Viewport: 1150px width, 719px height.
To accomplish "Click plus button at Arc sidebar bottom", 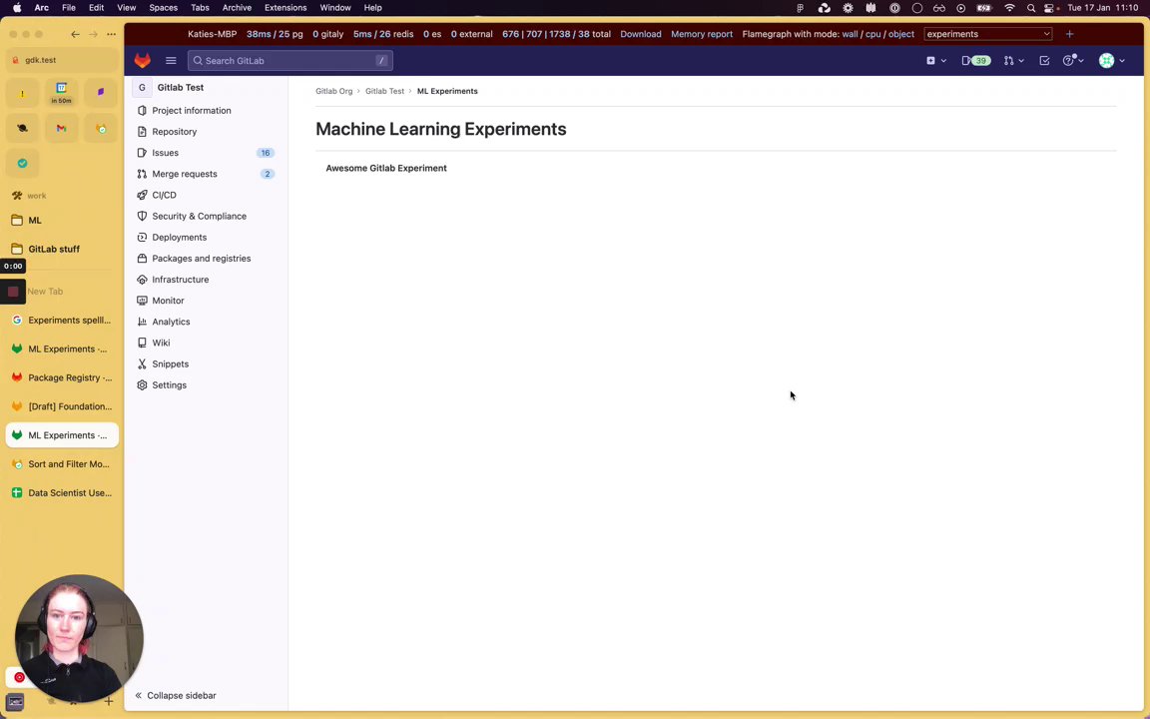I will pyautogui.click(x=109, y=701).
